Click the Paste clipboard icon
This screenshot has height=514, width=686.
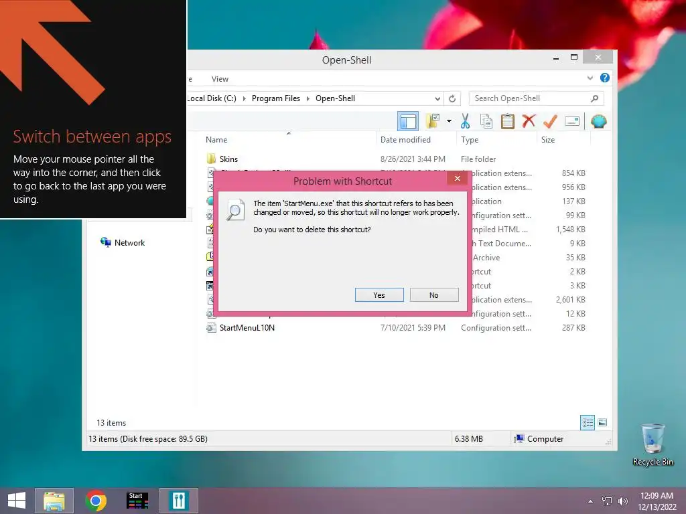(x=508, y=121)
